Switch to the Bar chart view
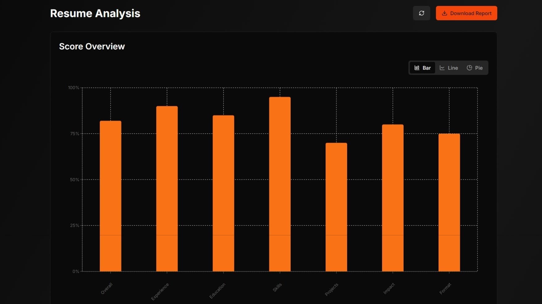 pos(422,68)
